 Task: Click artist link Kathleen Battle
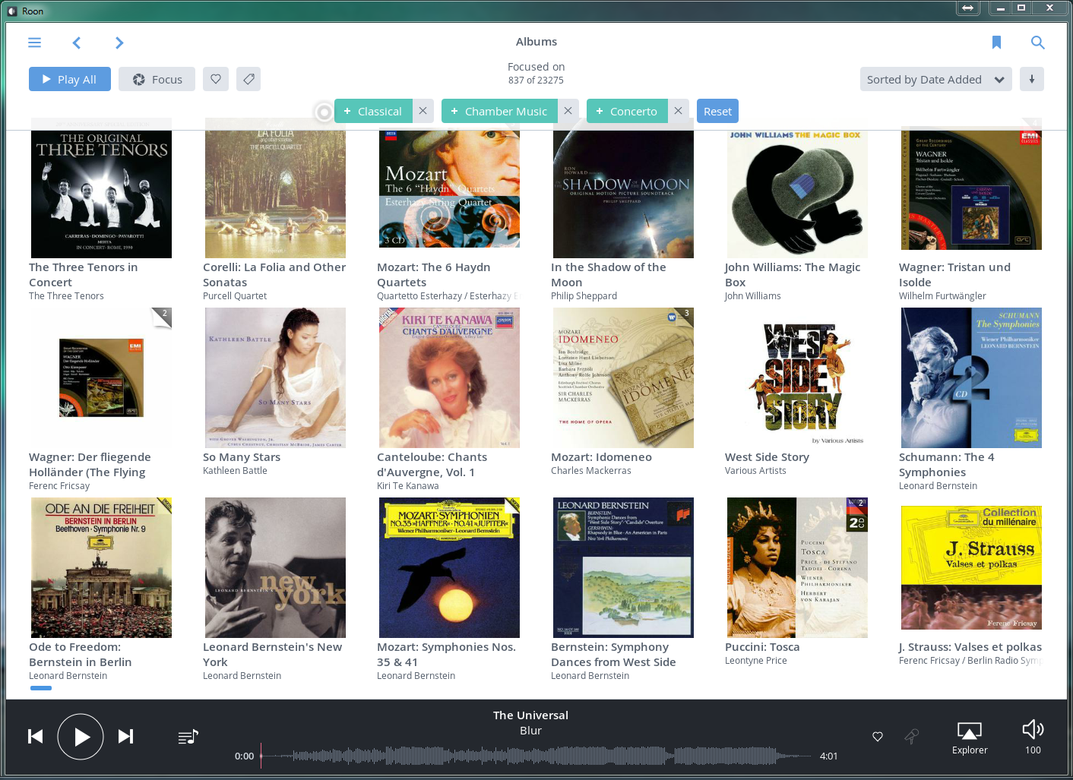(235, 471)
